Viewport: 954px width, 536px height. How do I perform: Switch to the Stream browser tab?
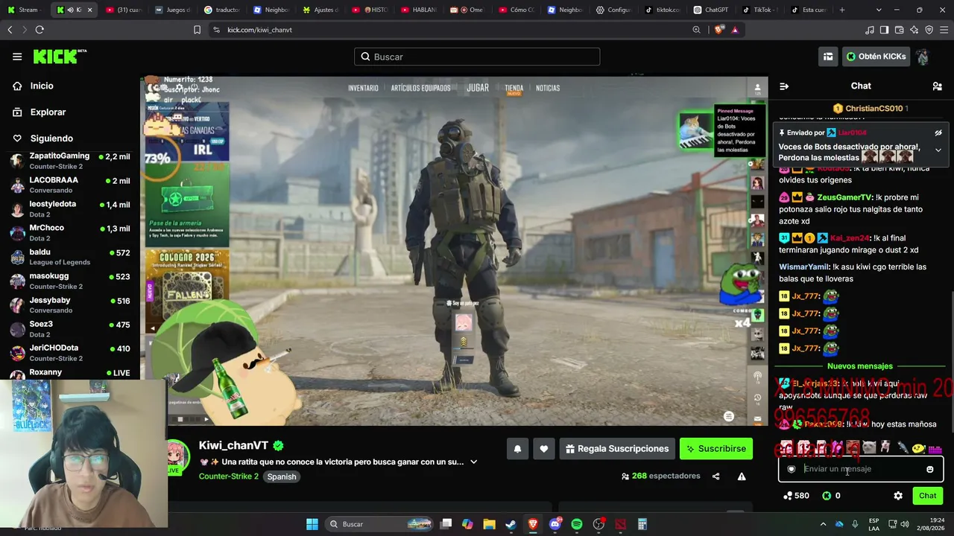click(23, 10)
